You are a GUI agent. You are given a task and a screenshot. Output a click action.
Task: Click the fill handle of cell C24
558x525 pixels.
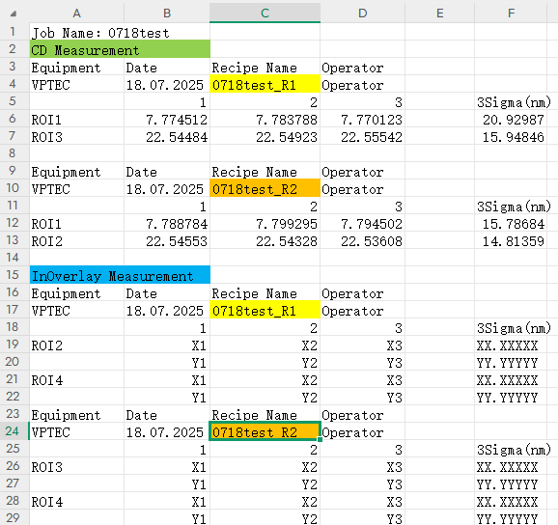tap(320, 440)
